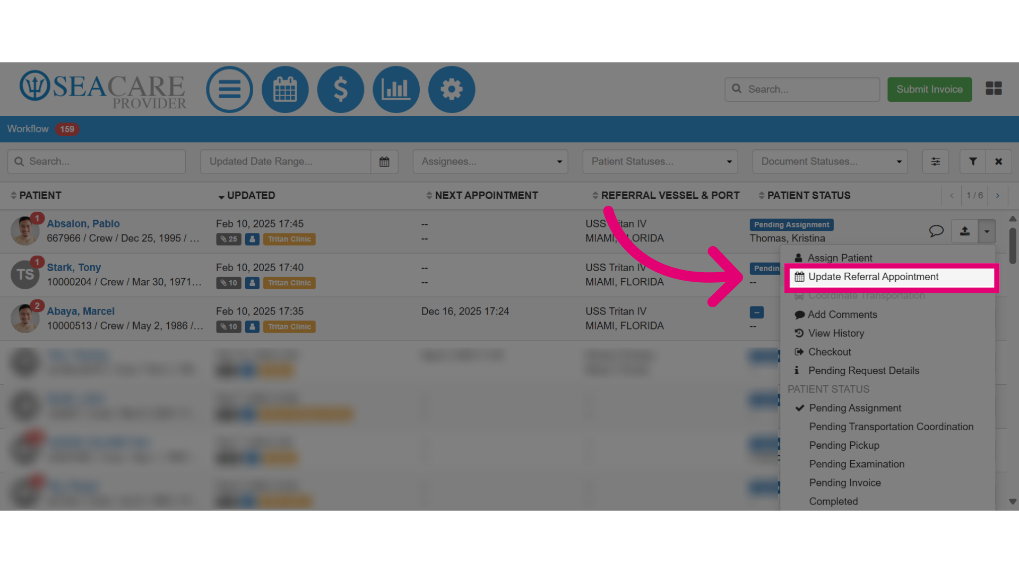The height and width of the screenshot is (573, 1019).
Task: Set status to Pending Invoice
Action: click(887, 483)
